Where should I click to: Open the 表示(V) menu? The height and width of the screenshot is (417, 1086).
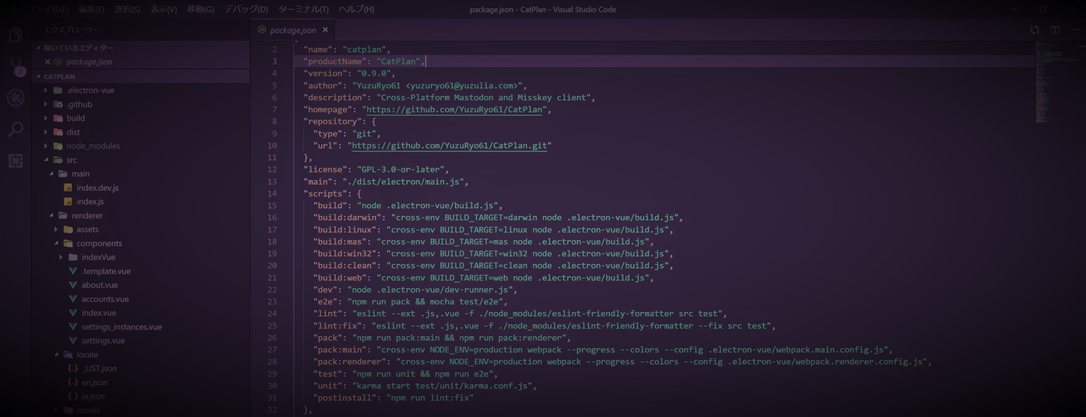point(163,9)
